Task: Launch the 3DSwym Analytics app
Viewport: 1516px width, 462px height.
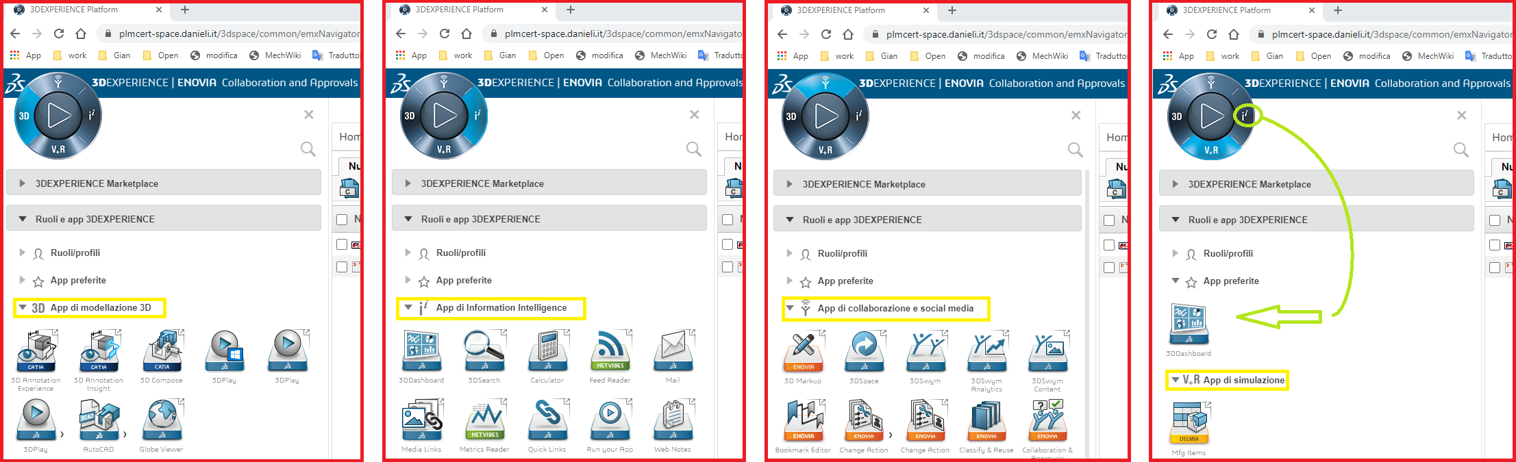Action: [986, 352]
